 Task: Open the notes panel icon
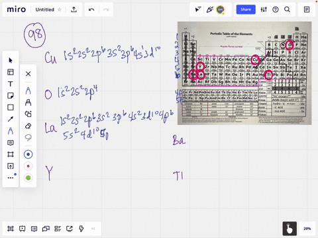coord(307,9)
